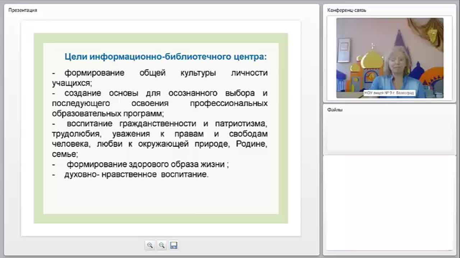460x258 pixels.
Task: Click the webcam video of the speaker
Action: (390, 58)
